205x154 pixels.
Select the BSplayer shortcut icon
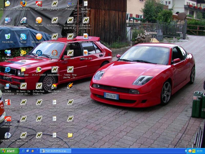(x=39, y=53)
